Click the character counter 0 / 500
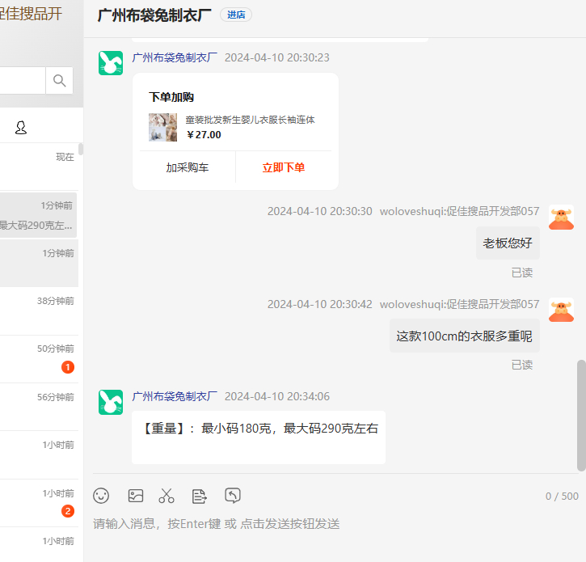 pyautogui.click(x=562, y=497)
